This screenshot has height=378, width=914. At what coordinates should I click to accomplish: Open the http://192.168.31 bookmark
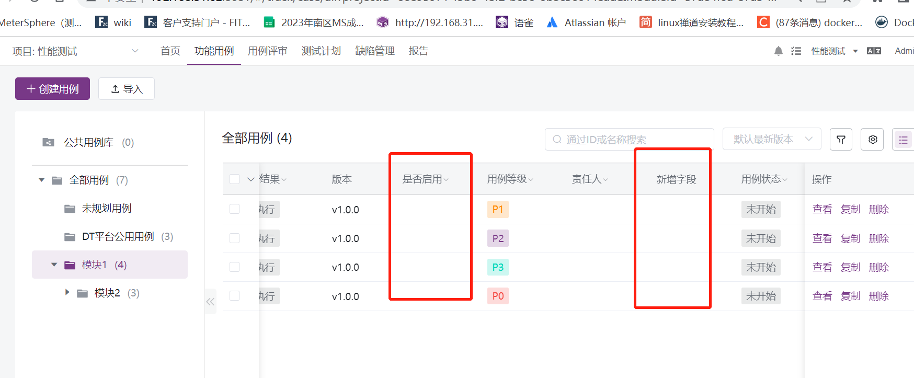coord(430,22)
